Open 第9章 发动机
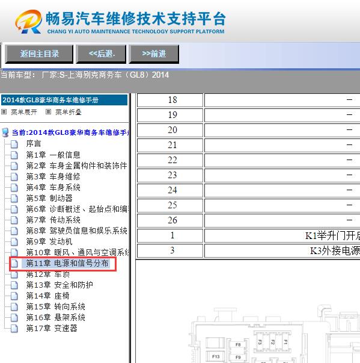The image size is (360, 363). (x=49, y=241)
